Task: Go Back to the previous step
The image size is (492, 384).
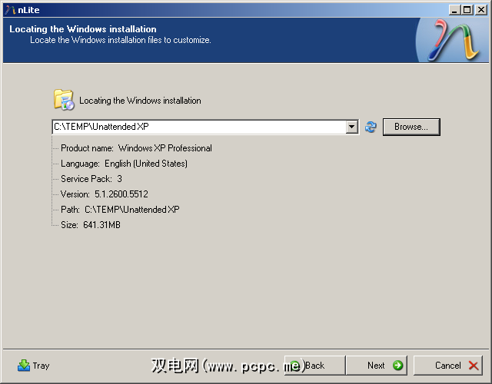Action: (314, 366)
